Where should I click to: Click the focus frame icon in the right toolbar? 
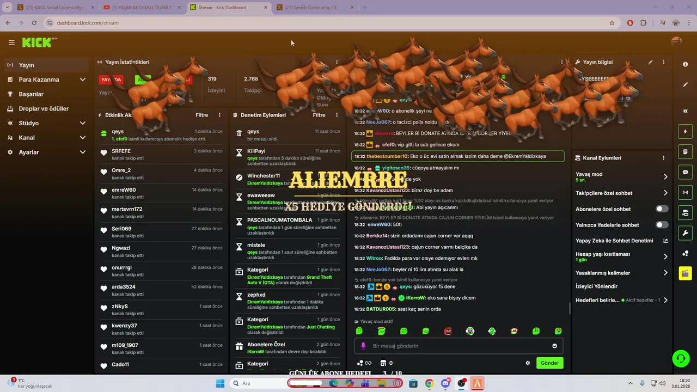tap(685, 111)
